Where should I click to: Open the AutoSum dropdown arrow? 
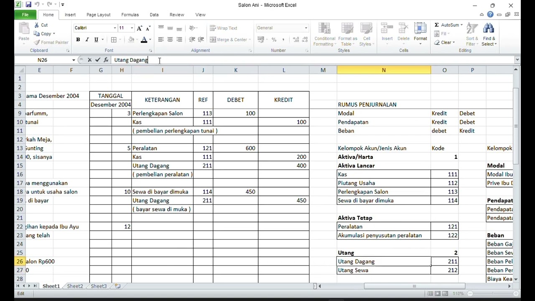(x=461, y=25)
